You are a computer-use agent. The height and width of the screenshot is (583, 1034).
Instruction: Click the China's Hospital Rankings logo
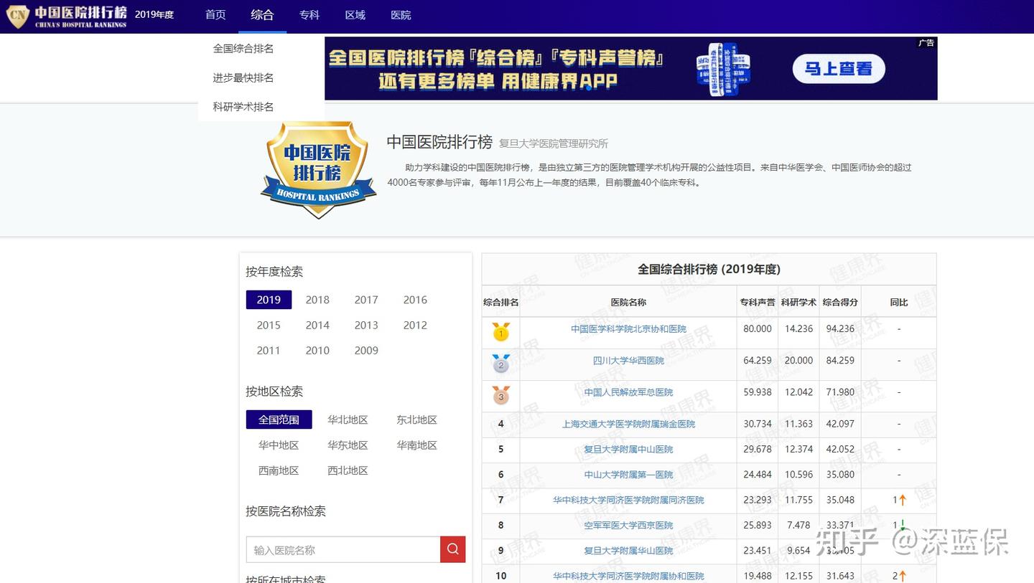(x=67, y=16)
